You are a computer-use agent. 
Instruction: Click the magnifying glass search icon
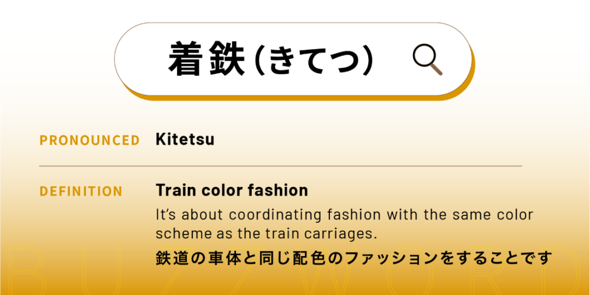click(x=427, y=60)
